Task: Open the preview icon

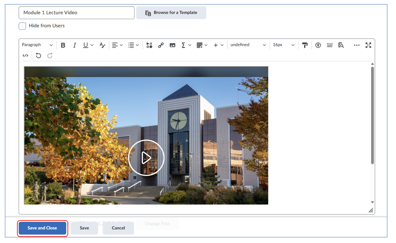Action: click(x=341, y=45)
